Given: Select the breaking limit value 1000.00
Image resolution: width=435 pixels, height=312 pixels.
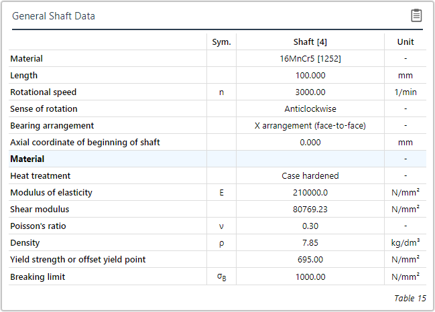Looking at the screenshot, I should pyautogui.click(x=310, y=277).
